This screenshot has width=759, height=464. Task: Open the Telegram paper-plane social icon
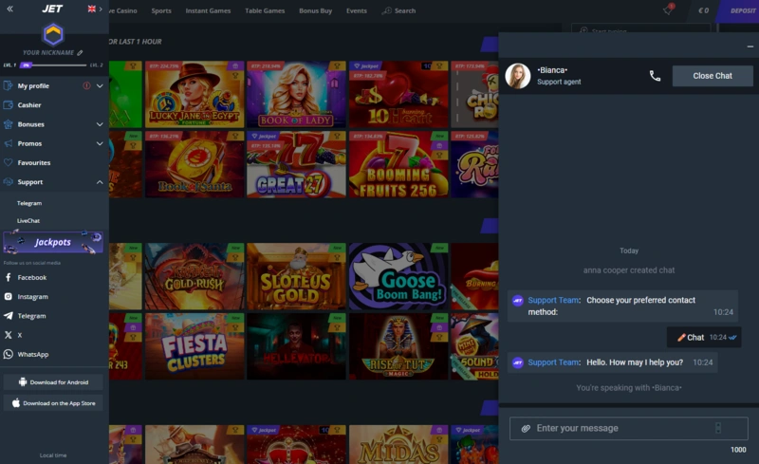tap(9, 316)
